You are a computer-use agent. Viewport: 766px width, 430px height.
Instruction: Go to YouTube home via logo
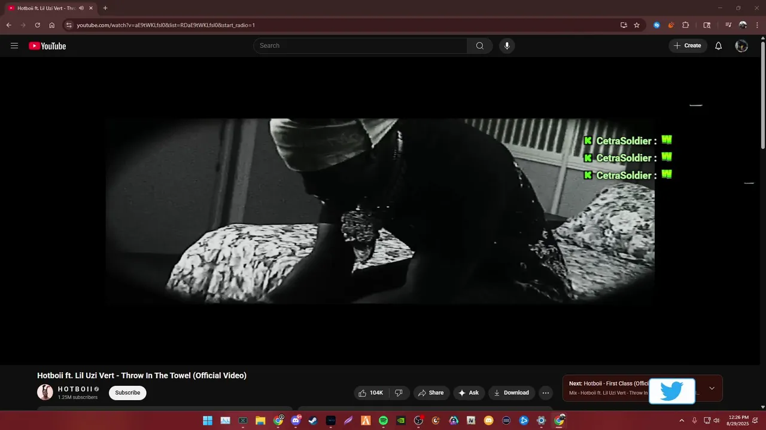(x=47, y=46)
